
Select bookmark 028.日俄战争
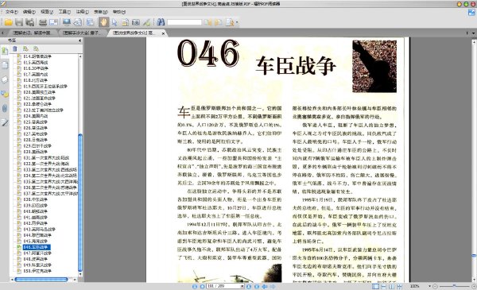coord(36,140)
